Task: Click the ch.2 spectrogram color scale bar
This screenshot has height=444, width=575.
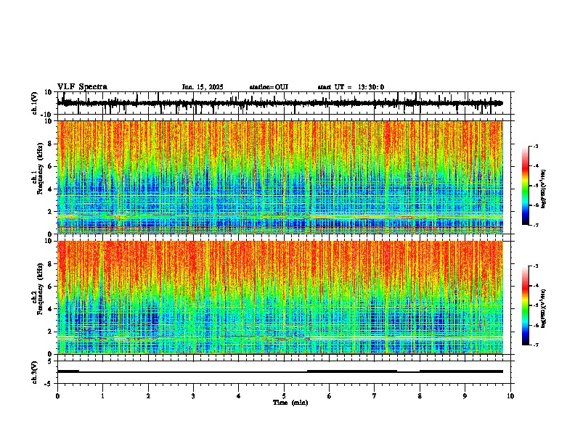Action: click(525, 305)
